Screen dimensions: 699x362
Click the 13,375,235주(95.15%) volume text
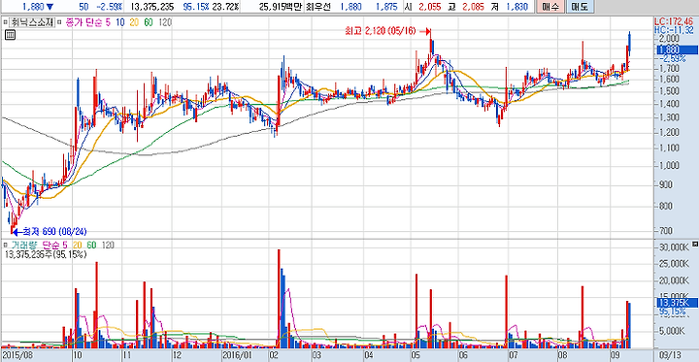pyautogui.click(x=46, y=254)
